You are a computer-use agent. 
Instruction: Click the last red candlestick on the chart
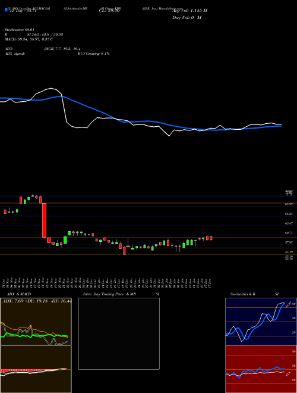(211, 238)
